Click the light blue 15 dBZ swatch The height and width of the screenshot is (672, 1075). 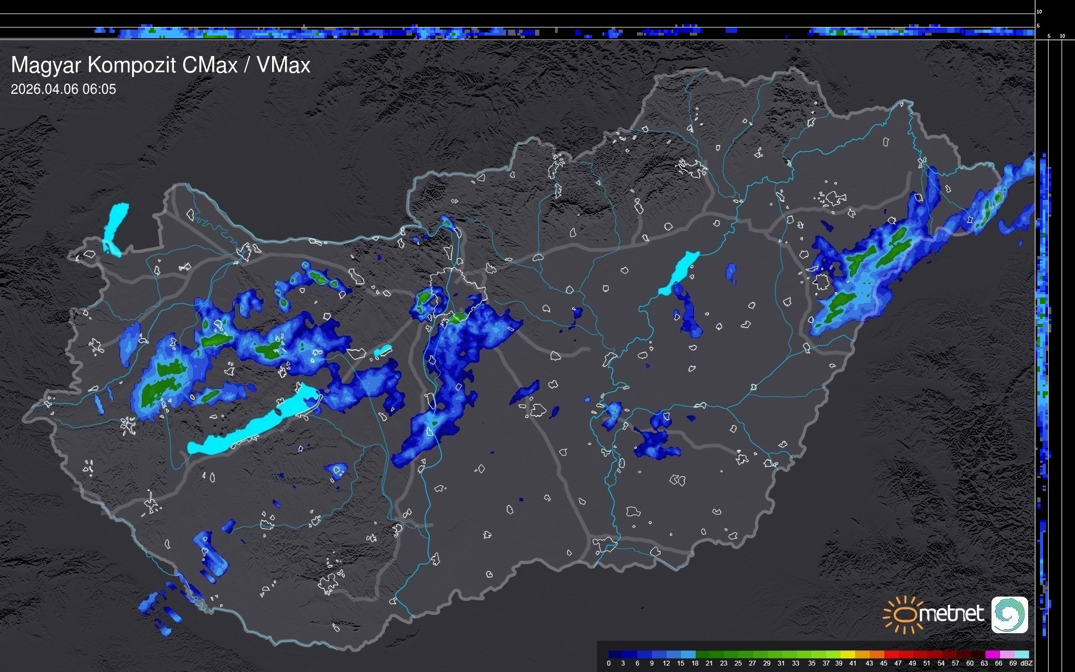(x=688, y=654)
